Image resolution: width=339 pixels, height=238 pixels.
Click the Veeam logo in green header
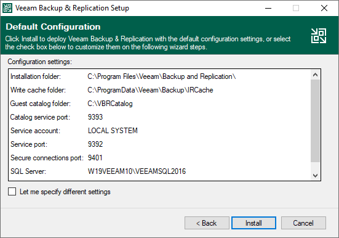pos(319,36)
